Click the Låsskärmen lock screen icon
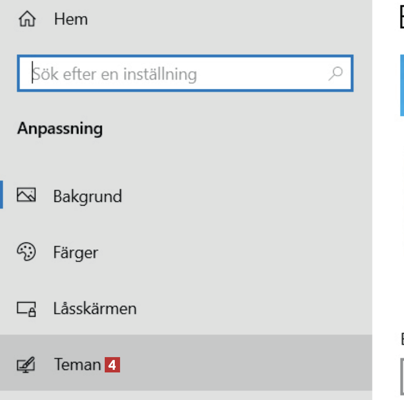The image size is (404, 400). coord(26,309)
